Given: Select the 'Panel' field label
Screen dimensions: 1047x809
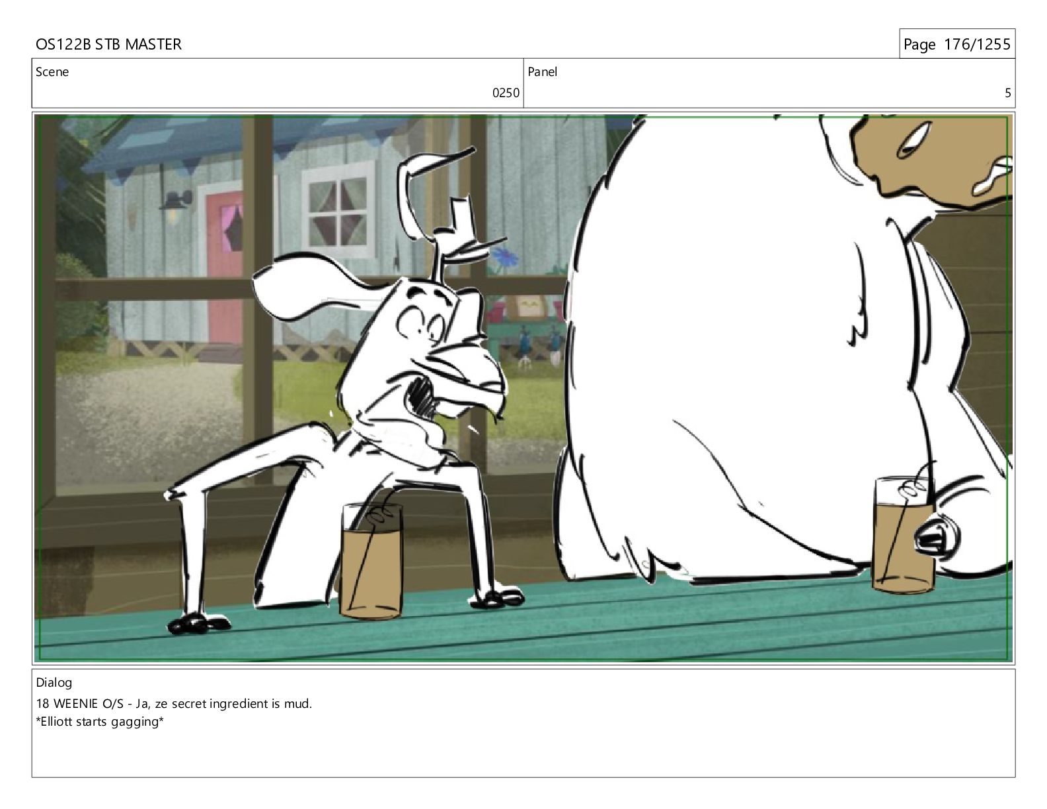Looking at the screenshot, I should tap(543, 72).
